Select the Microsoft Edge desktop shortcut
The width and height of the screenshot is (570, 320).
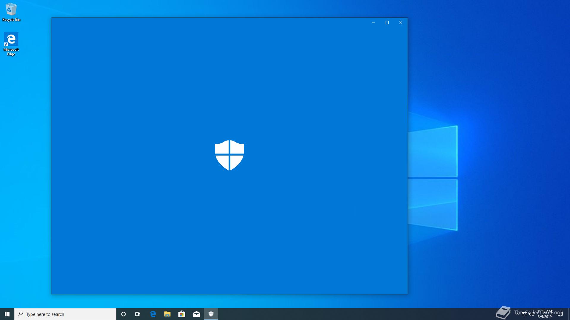pyautogui.click(x=11, y=44)
